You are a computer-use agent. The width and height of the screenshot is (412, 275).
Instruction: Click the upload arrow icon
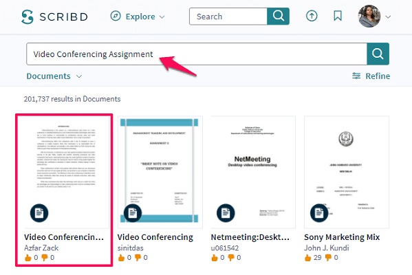tap(312, 16)
